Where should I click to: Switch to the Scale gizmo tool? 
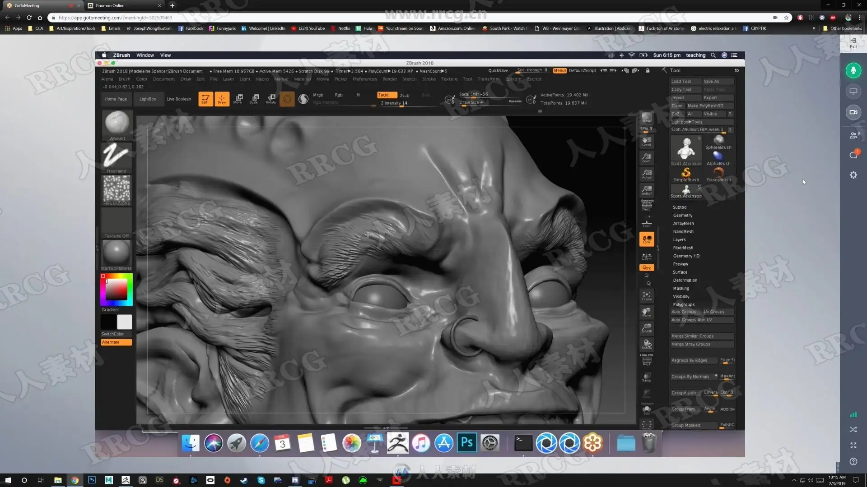pyautogui.click(x=254, y=99)
